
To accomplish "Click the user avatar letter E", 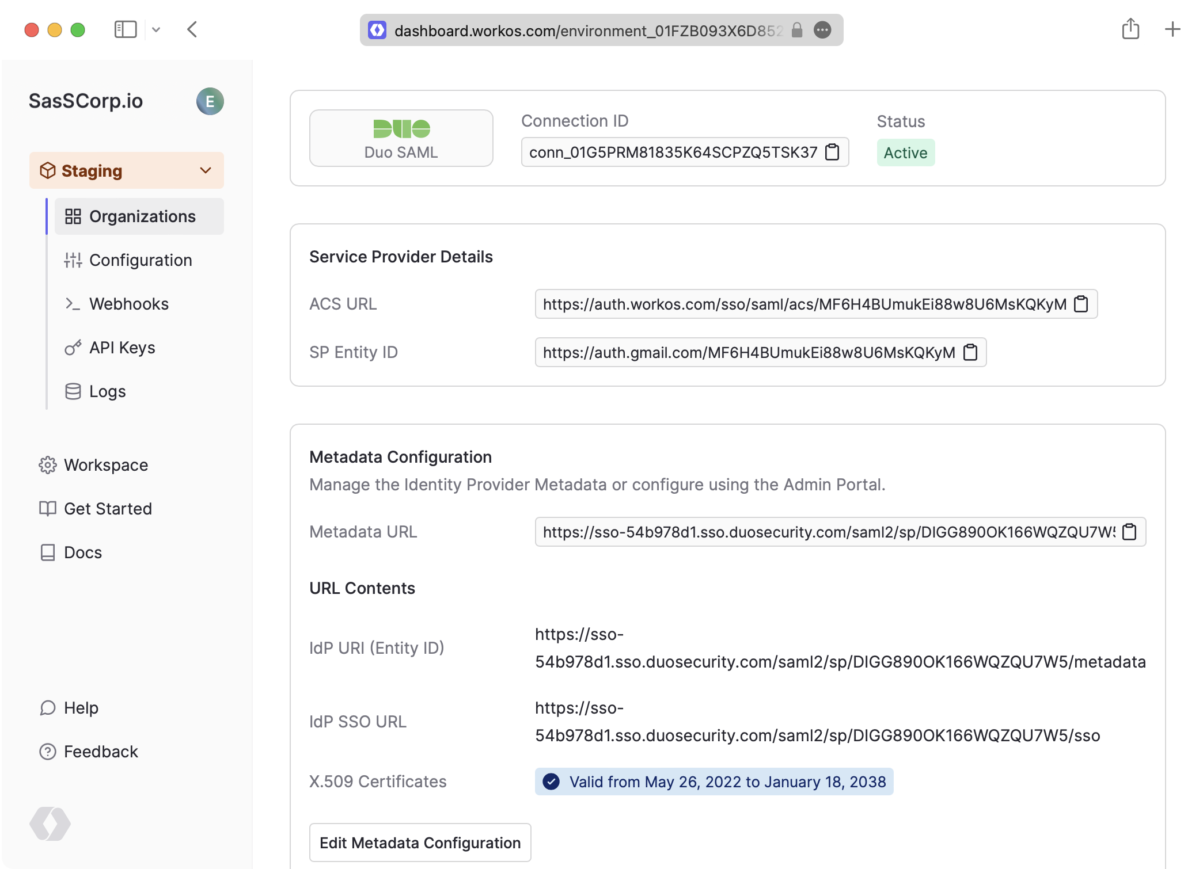I will click(x=210, y=102).
